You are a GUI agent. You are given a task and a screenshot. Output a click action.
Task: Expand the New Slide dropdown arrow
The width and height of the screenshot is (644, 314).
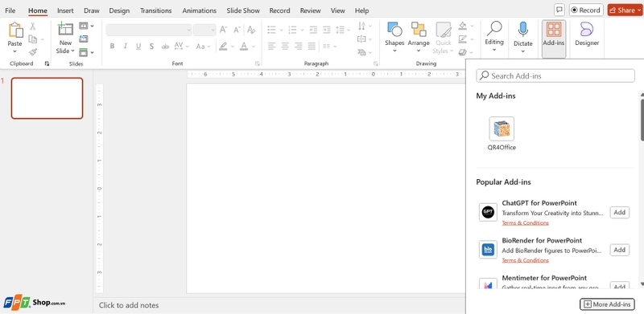72,51
